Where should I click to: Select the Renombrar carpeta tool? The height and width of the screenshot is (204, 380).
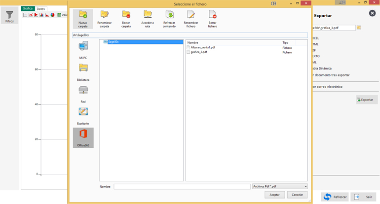click(104, 15)
